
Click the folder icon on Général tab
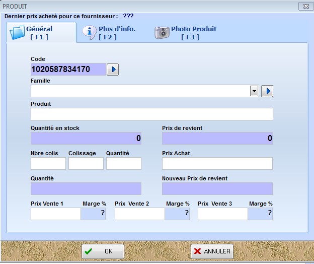[17, 33]
